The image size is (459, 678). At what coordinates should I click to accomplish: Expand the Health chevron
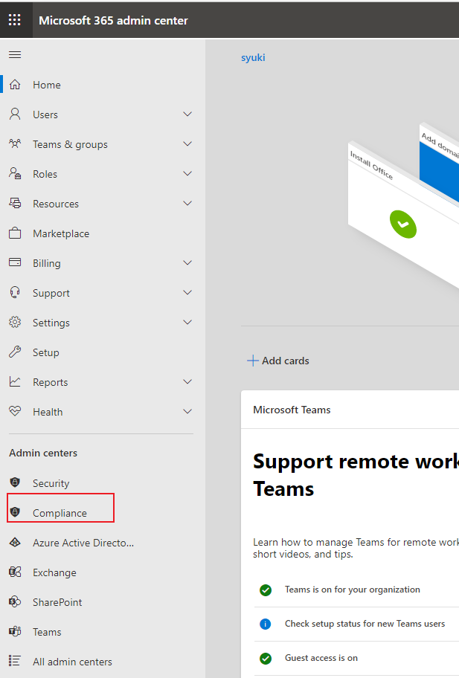pyautogui.click(x=187, y=412)
